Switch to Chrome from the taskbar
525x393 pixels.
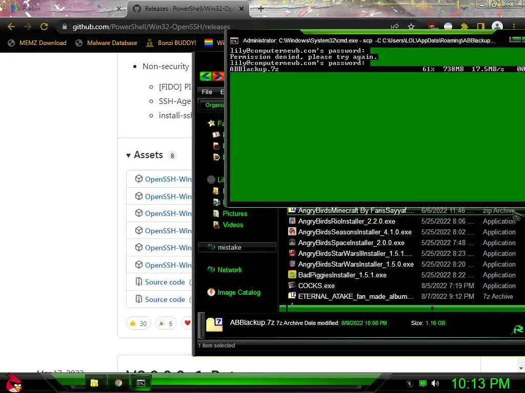(118, 383)
